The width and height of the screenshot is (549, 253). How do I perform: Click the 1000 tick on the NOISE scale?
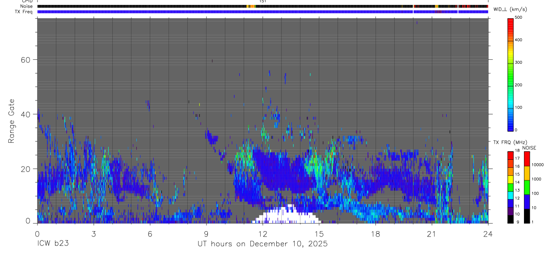[536, 179]
